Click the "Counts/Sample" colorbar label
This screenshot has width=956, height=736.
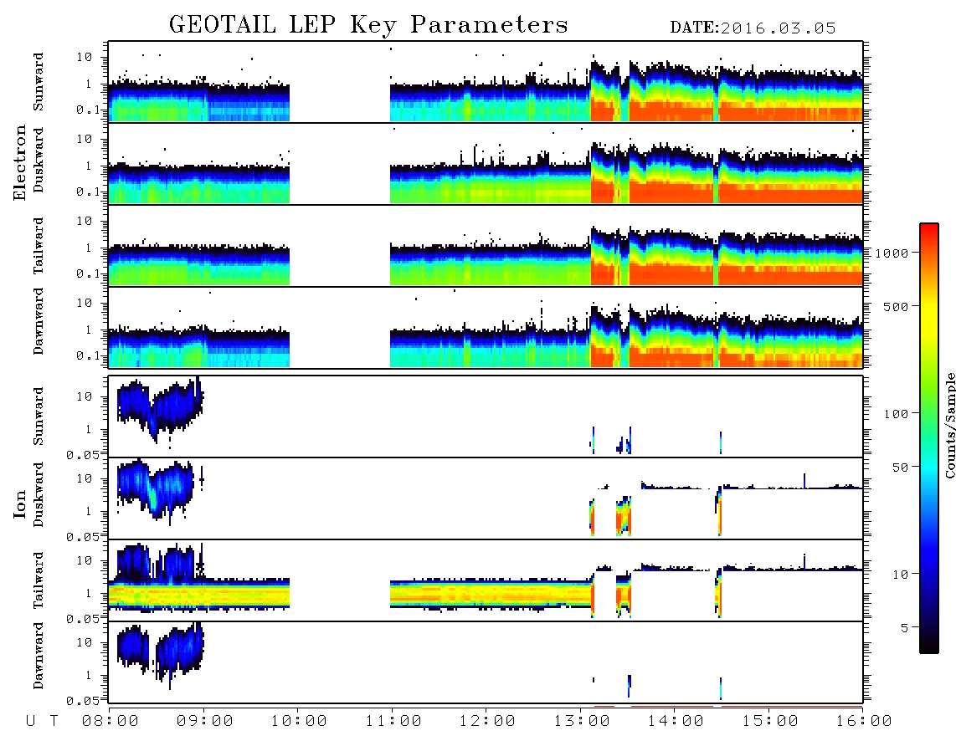tap(949, 425)
